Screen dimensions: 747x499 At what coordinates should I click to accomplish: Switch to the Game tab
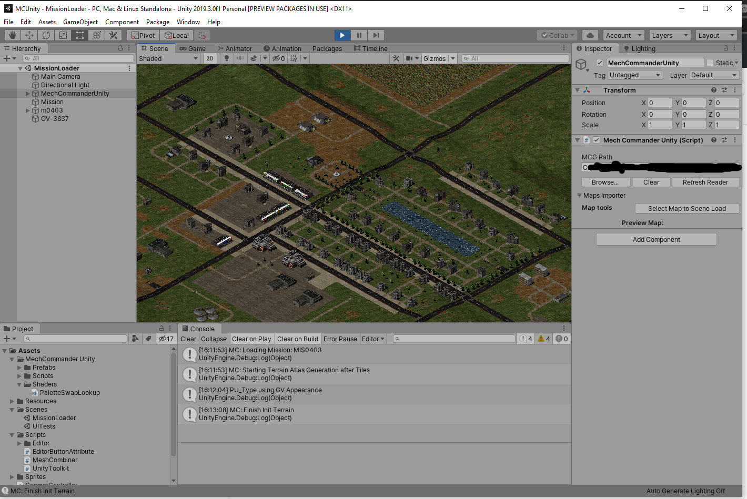pyautogui.click(x=193, y=48)
